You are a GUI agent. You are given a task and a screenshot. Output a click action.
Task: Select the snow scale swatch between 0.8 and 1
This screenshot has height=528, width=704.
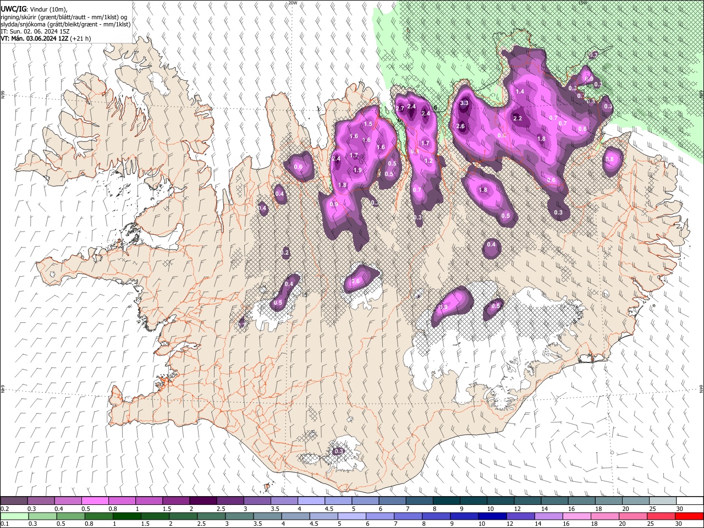tap(122, 501)
